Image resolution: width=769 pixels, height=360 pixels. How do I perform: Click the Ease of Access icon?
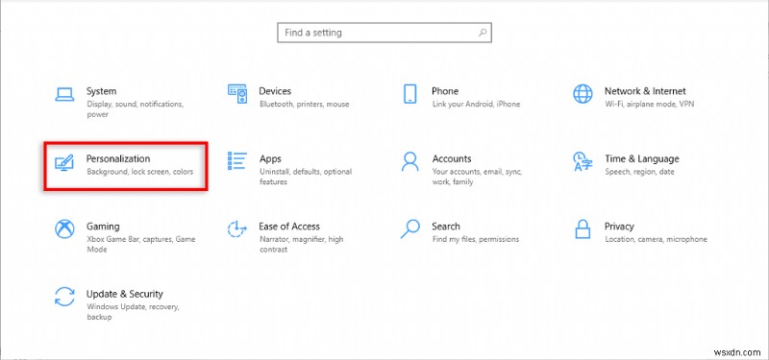237,228
